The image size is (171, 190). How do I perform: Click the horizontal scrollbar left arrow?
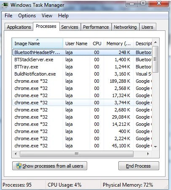(16, 154)
